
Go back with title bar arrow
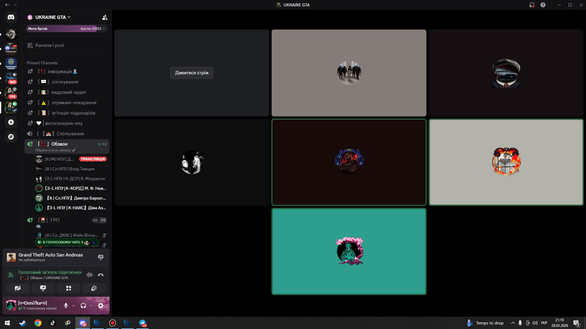coord(7,5)
